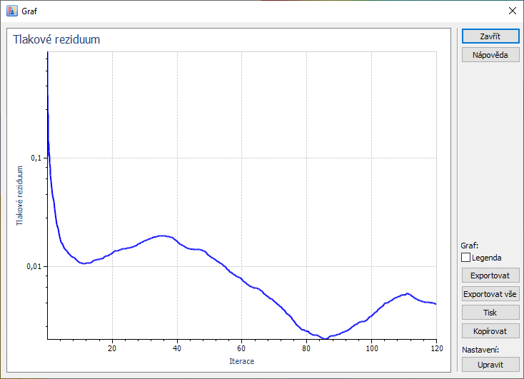Click the blue curve's minimum near iteration 86

coord(325,338)
